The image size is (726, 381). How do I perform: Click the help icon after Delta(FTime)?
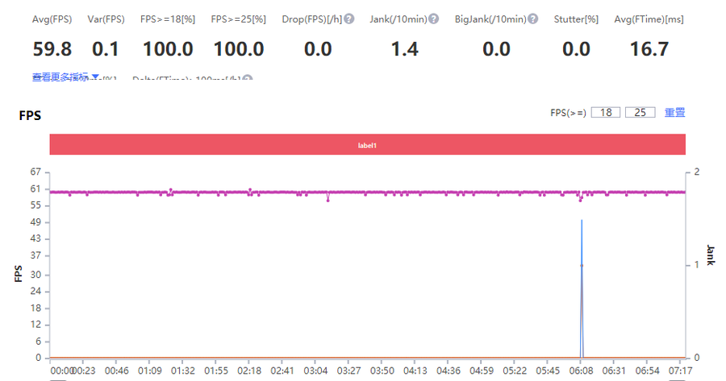coord(248,79)
